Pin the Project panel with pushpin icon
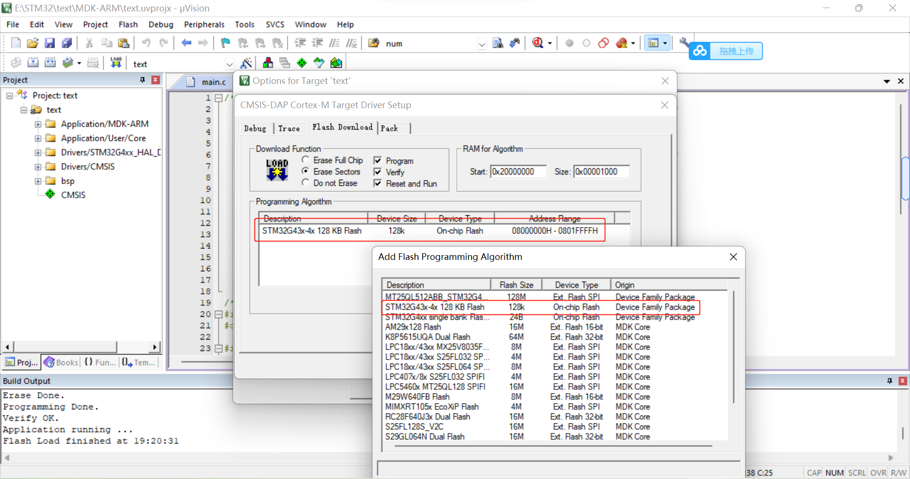This screenshot has height=479, width=910. point(143,80)
